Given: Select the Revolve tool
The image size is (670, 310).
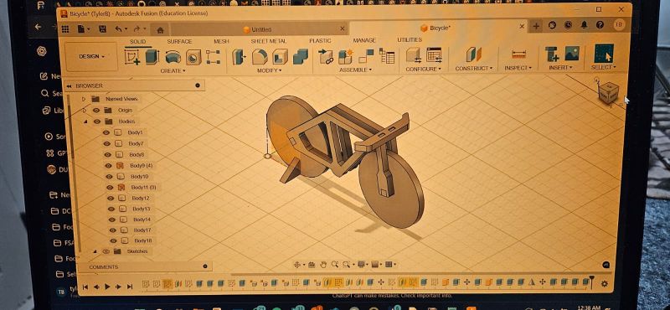Looking at the screenshot, I should click(173, 57).
